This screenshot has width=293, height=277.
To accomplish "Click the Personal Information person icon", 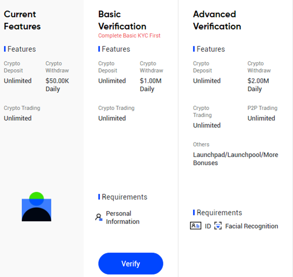I will pos(99,217).
